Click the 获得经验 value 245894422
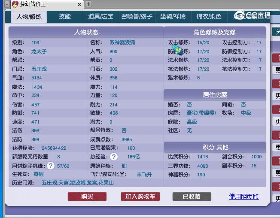Viewport: 280px width, 218px height. (54, 148)
